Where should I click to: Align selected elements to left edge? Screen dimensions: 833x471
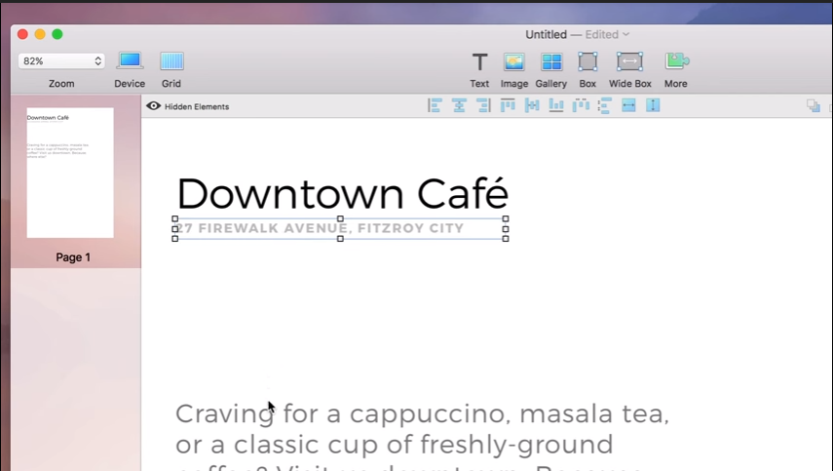435,105
